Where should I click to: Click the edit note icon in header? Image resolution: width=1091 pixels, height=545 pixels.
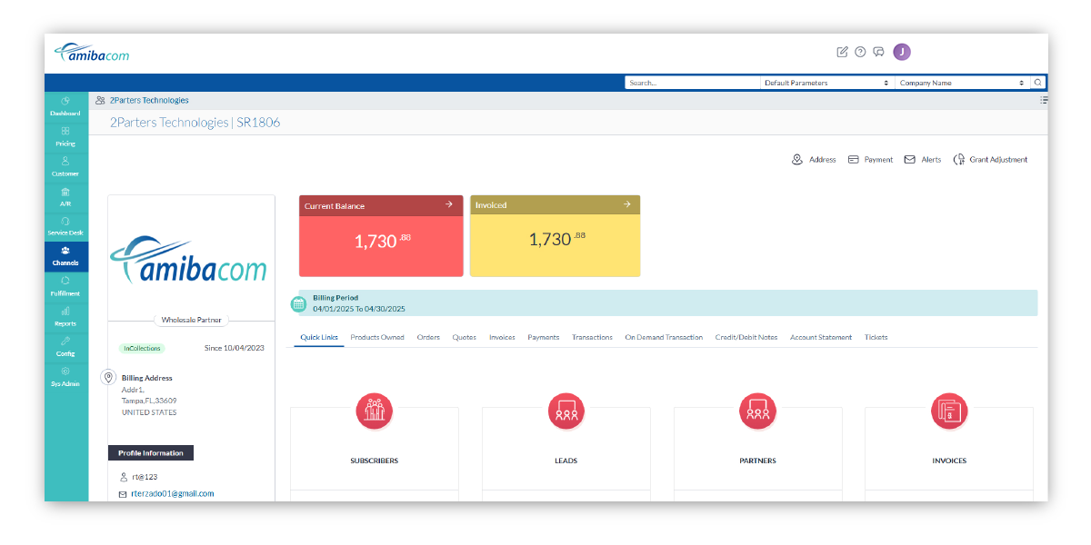[842, 52]
